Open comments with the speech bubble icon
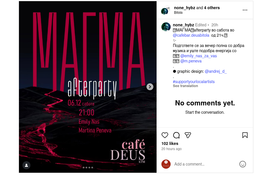Screen dimensions: 272x177 176,135
